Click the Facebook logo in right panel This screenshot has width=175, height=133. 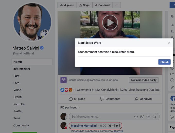173,99
